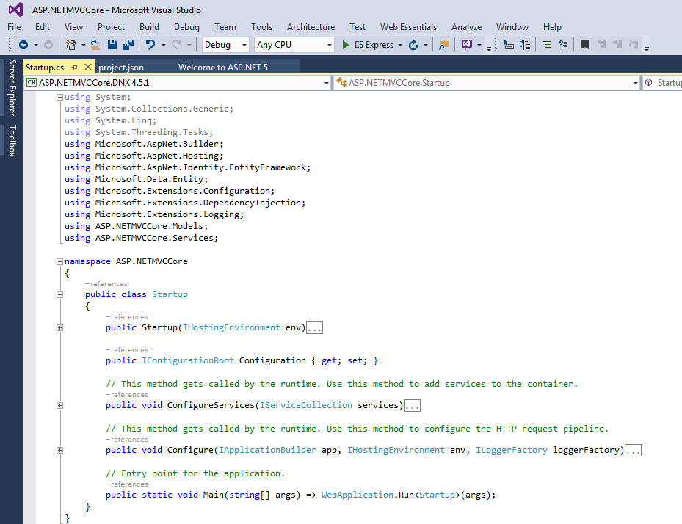Open the ASP.NETMVCCore.Startup type dropdown
682x524 pixels.
tap(487, 83)
